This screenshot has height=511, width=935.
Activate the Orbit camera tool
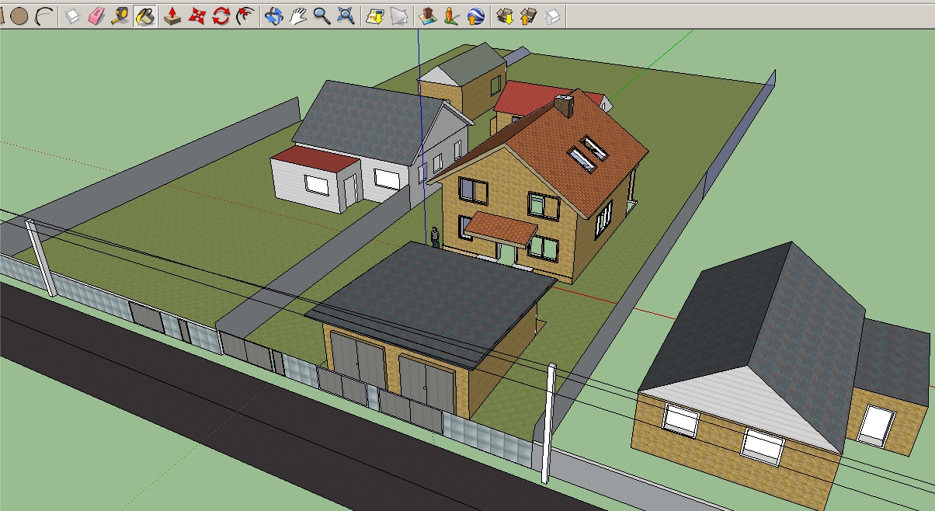coord(273,16)
